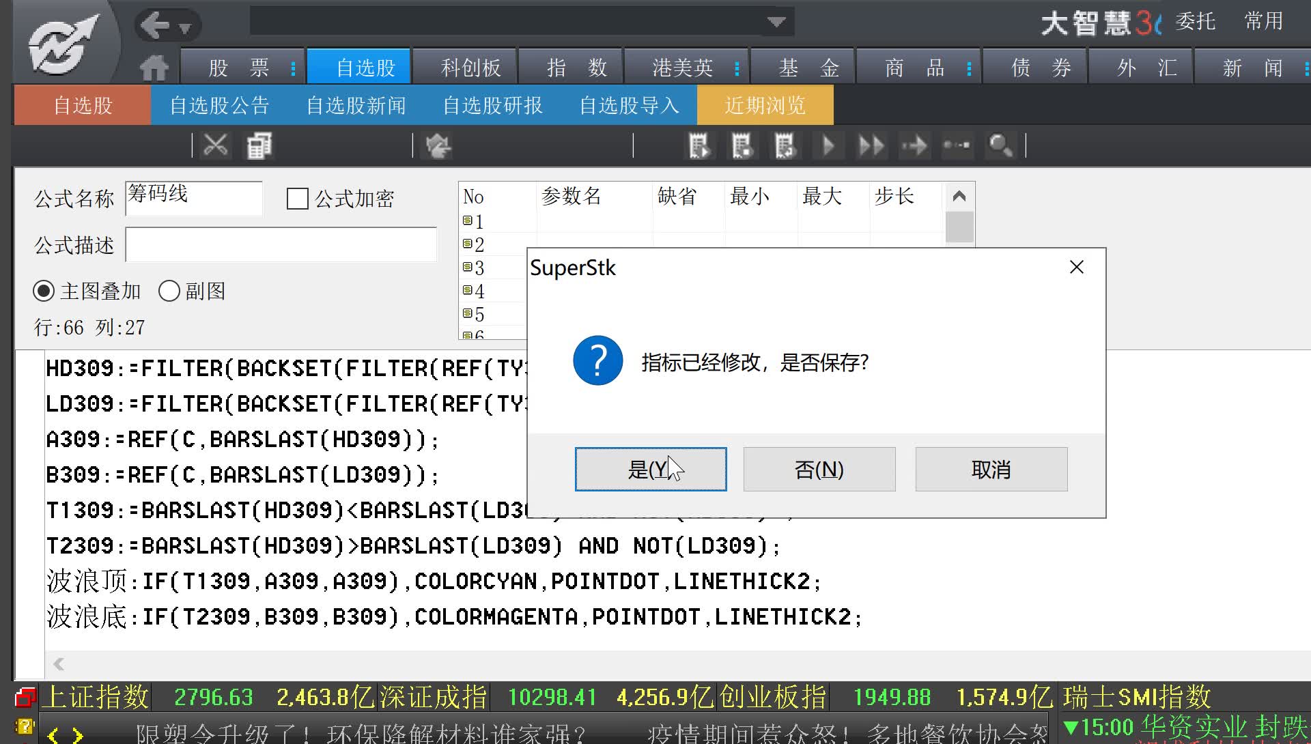Image resolution: width=1311 pixels, height=744 pixels.
Task: Close the SuperStk dialog
Action: coord(1077,267)
